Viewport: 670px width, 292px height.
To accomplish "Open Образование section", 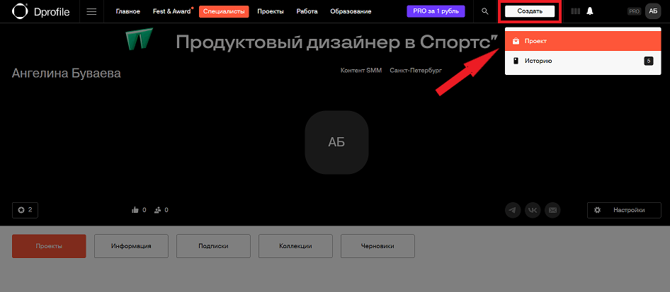I will pyautogui.click(x=351, y=11).
